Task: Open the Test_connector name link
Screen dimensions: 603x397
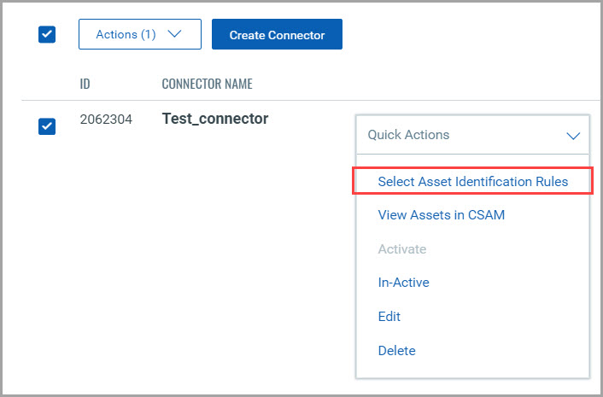Action: click(214, 119)
